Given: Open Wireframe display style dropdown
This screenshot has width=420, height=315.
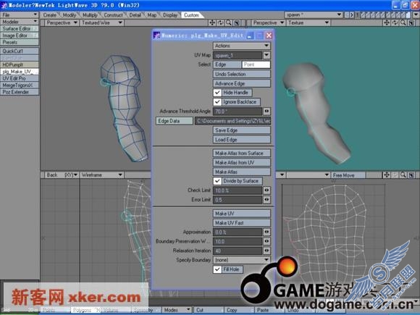Looking at the screenshot, I should point(102,175).
